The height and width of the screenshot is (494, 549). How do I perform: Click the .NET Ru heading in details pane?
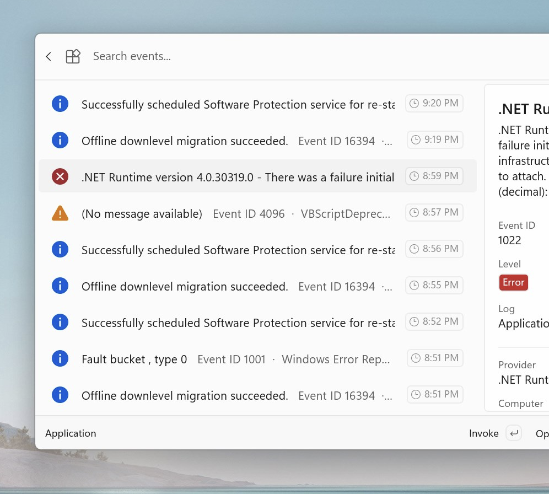pos(524,109)
